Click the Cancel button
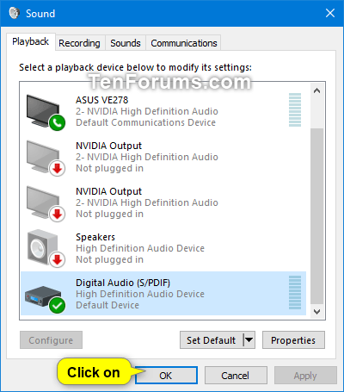This screenshot has height=392, width=344. [236, 376]
